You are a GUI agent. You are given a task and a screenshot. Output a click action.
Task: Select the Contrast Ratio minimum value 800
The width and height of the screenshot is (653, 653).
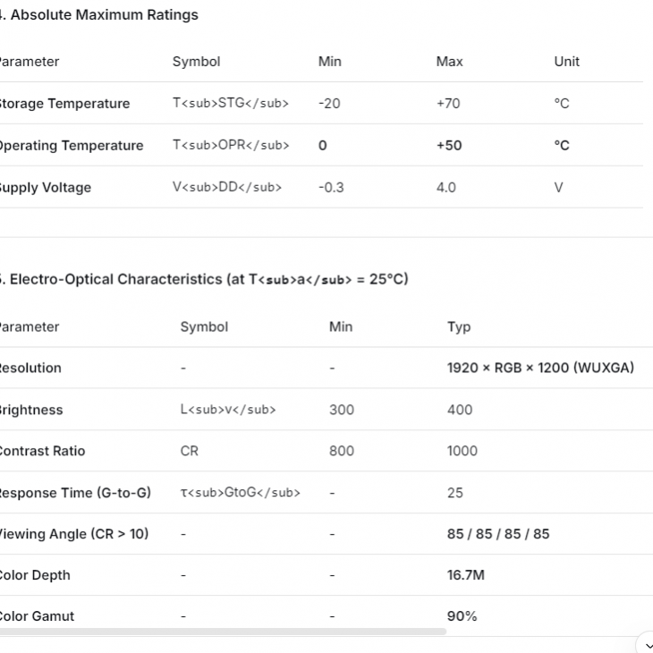click(x=342, y=451)
